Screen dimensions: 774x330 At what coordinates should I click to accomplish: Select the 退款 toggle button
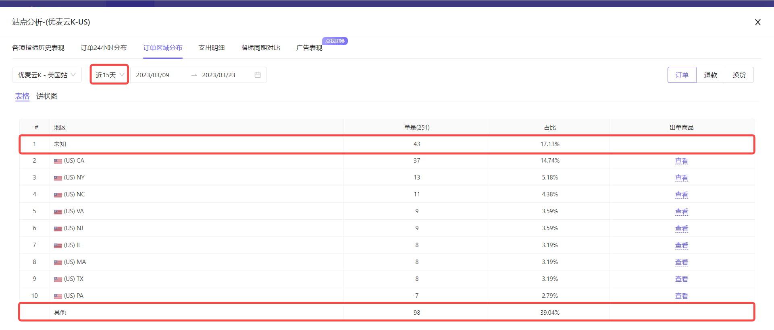pyautogui.click(x=710, y=75)
